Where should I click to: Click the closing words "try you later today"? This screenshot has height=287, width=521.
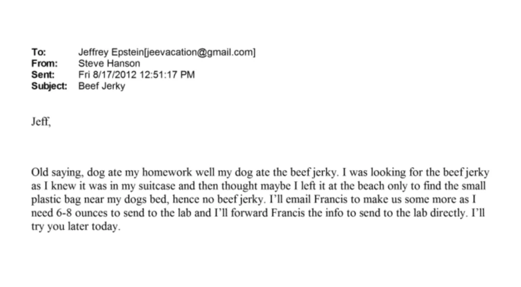(75, 227)
